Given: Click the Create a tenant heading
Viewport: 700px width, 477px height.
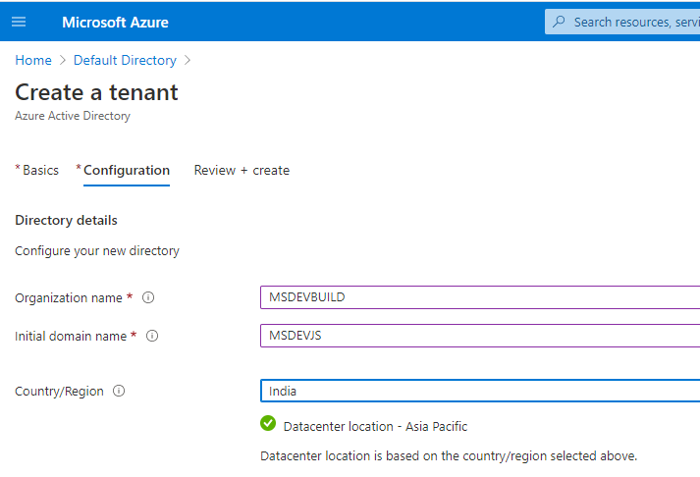Looking at the screenshot, I should click(x=96, y=92).
